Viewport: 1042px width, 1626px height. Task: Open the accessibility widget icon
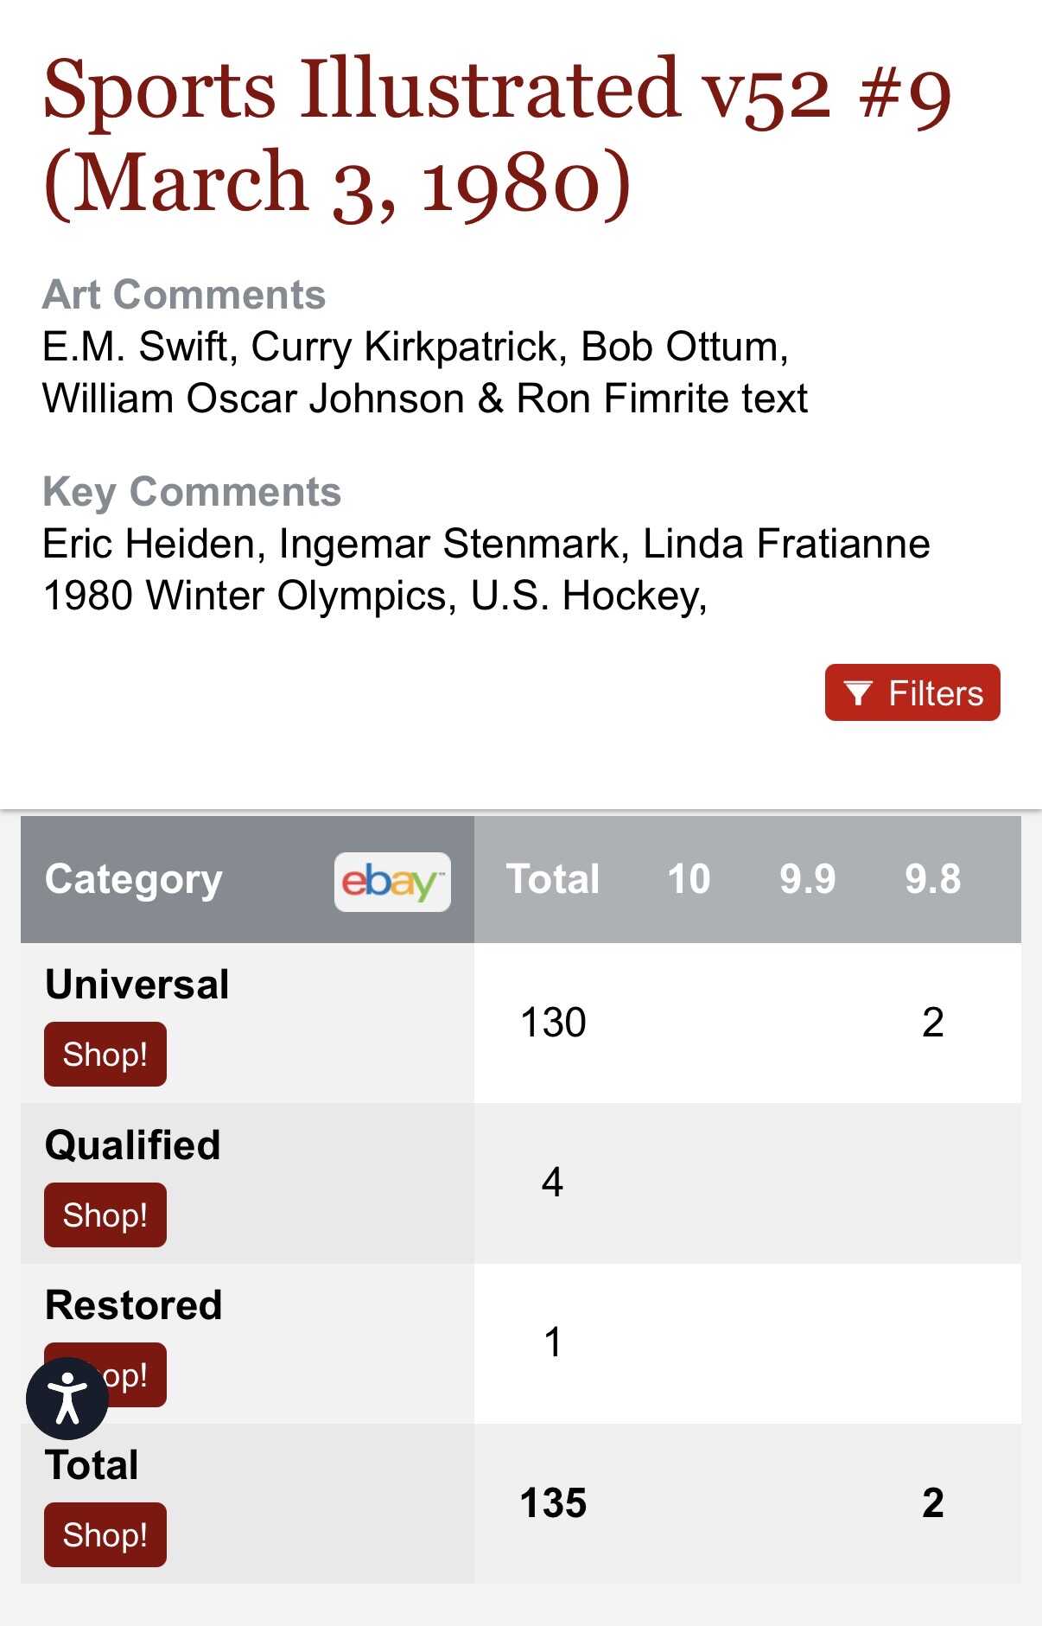67,1398
